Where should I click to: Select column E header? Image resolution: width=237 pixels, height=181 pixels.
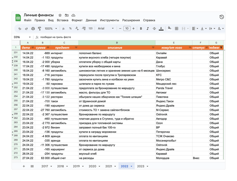(174, 43)
